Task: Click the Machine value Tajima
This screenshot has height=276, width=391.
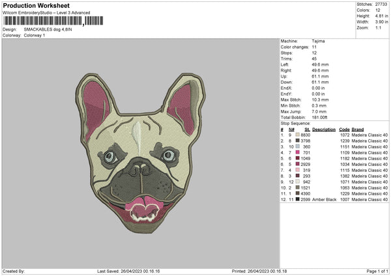Action: pyautogui.click(x=318, y=41)
